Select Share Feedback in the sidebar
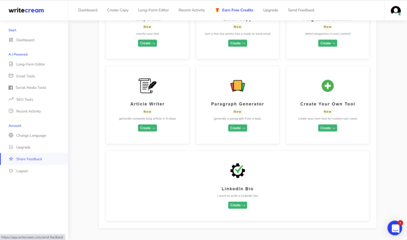 pyautogui.click(x=29, y=159)
